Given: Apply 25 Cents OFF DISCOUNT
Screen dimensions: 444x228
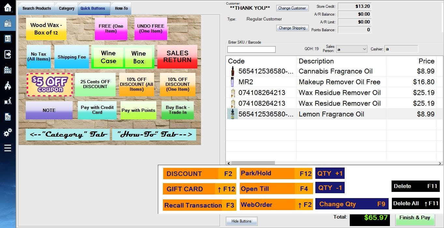Looking at the screenshot, I should click(x=95, y=85).
